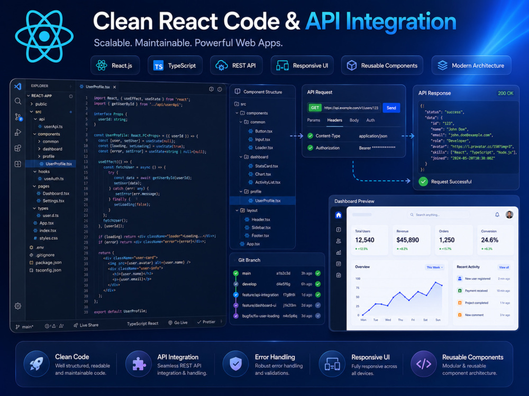Click the Clean Code rocket icon
Viewport: 529px width, 396px height.
(37, 364)
